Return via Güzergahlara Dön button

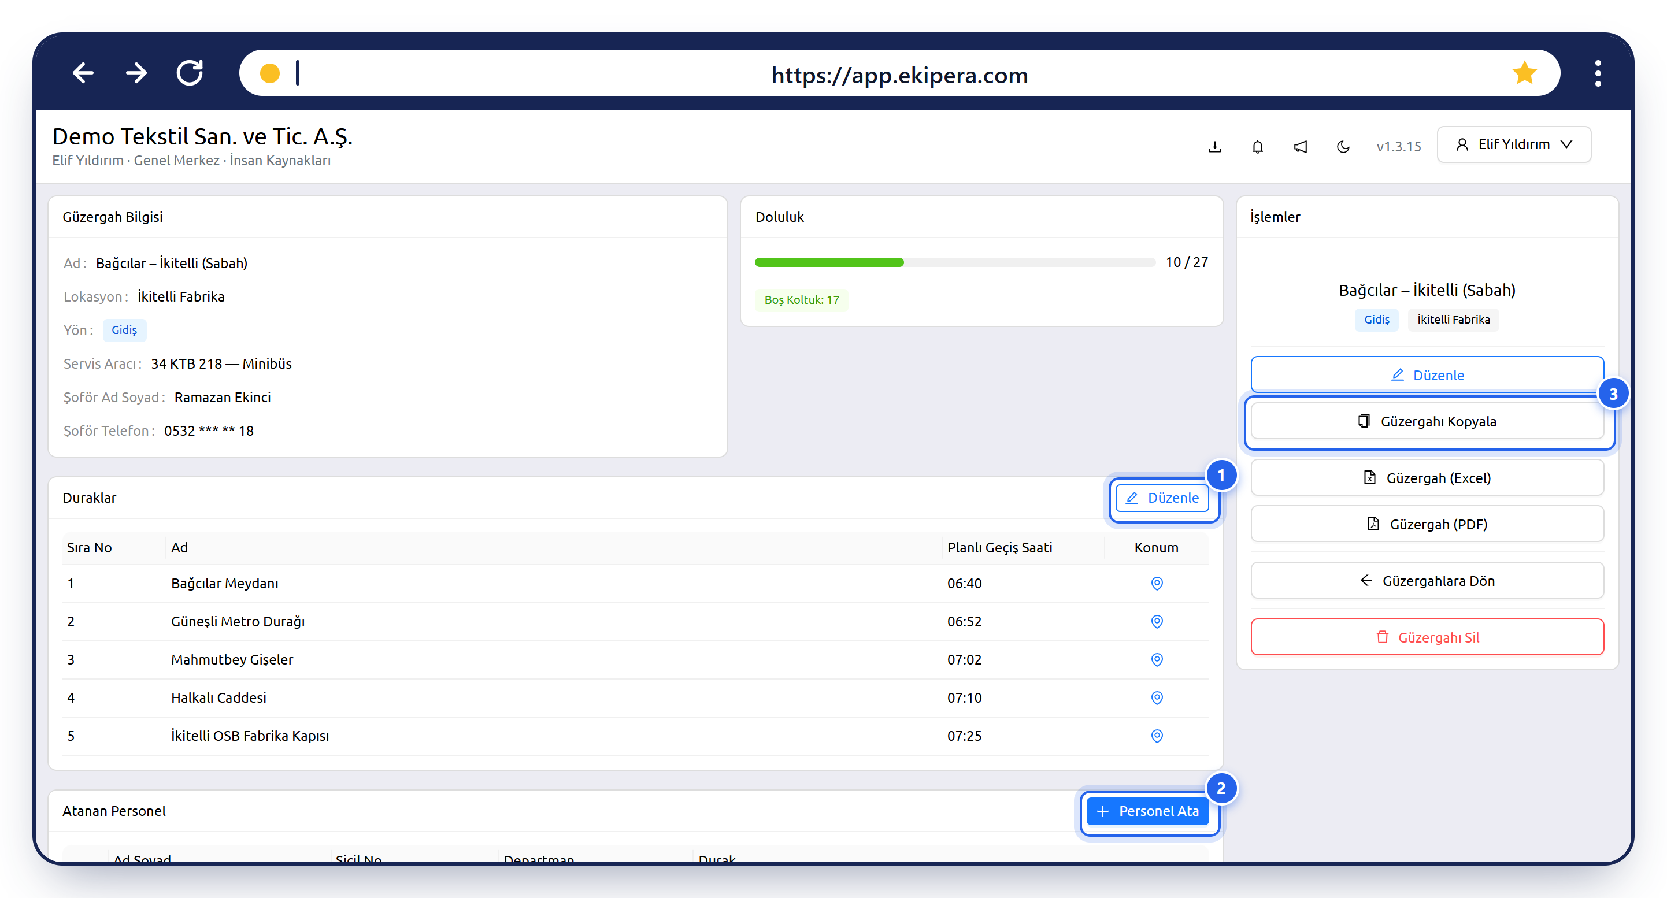coord(1427,581)
